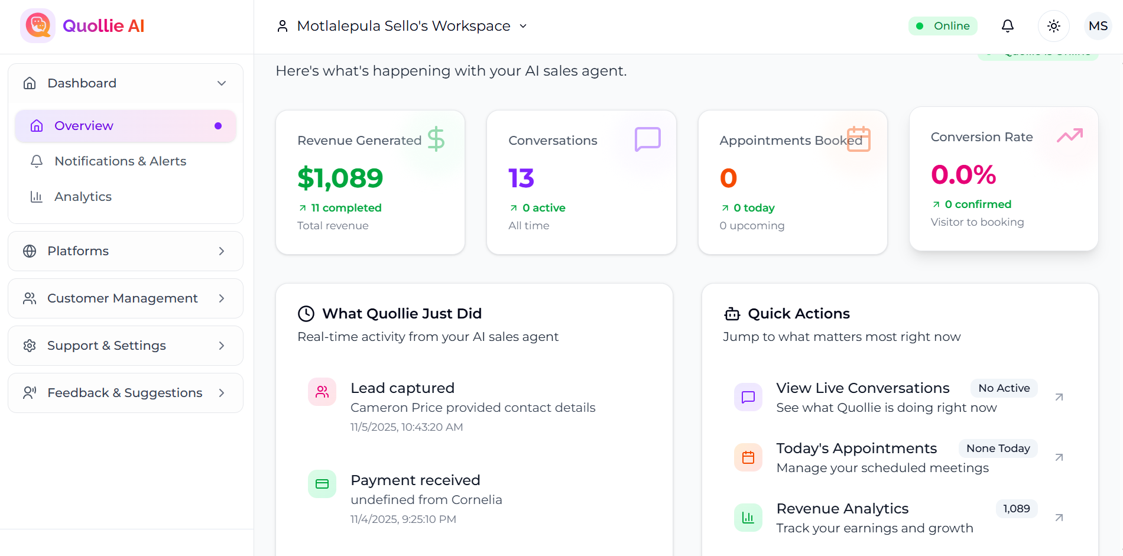
Task: Click the Dashboard home icon
Action: pyautogui.click(x=30, y=83)
